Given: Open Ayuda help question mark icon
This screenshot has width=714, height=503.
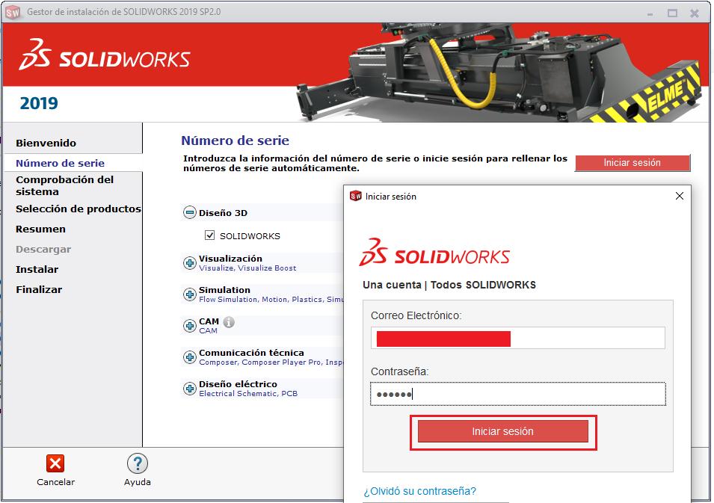Looking at the screenshot, I should click(138, 464).
